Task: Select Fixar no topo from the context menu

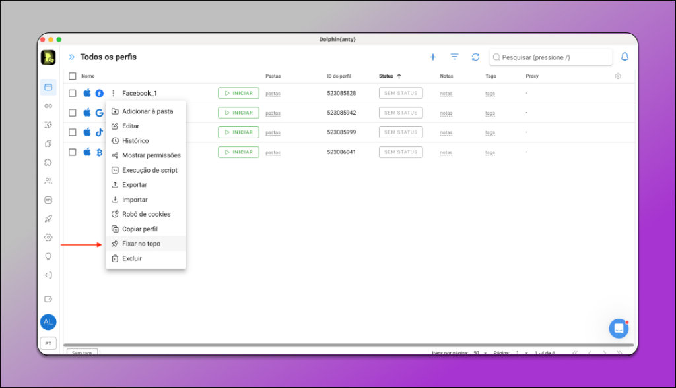Action: 141,243
